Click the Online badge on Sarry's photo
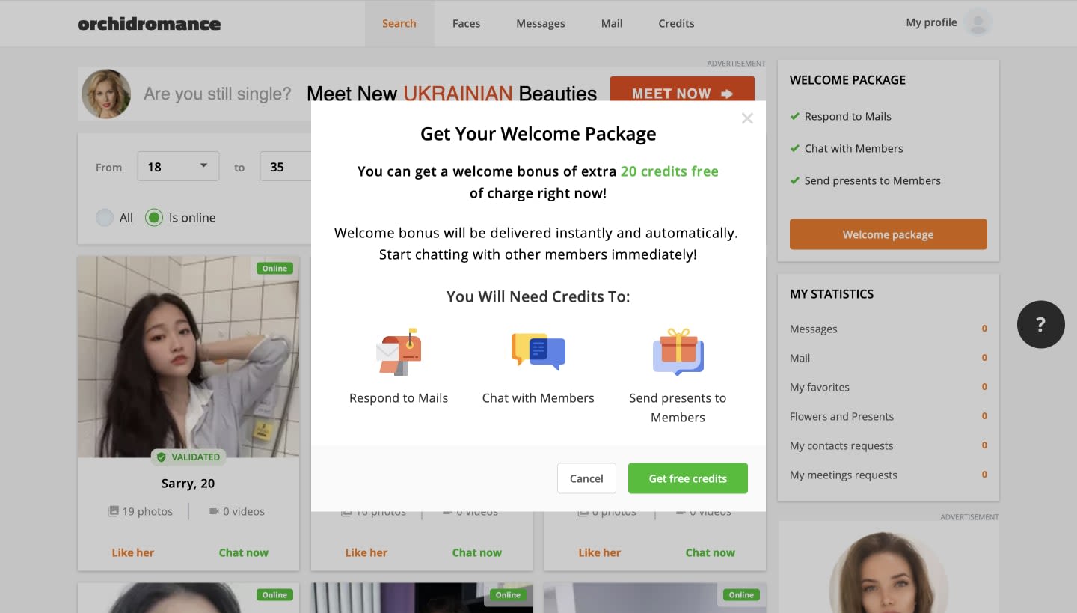The height and width of the screenshot is (613, 1077). click(x=274, y=268)
